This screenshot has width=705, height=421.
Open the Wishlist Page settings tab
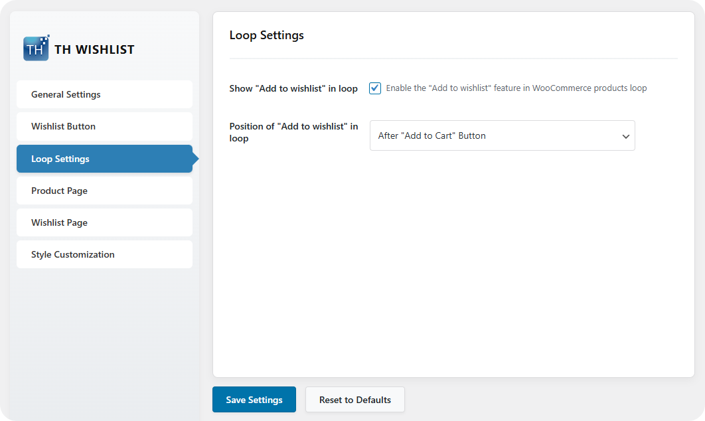pos(104,222)
